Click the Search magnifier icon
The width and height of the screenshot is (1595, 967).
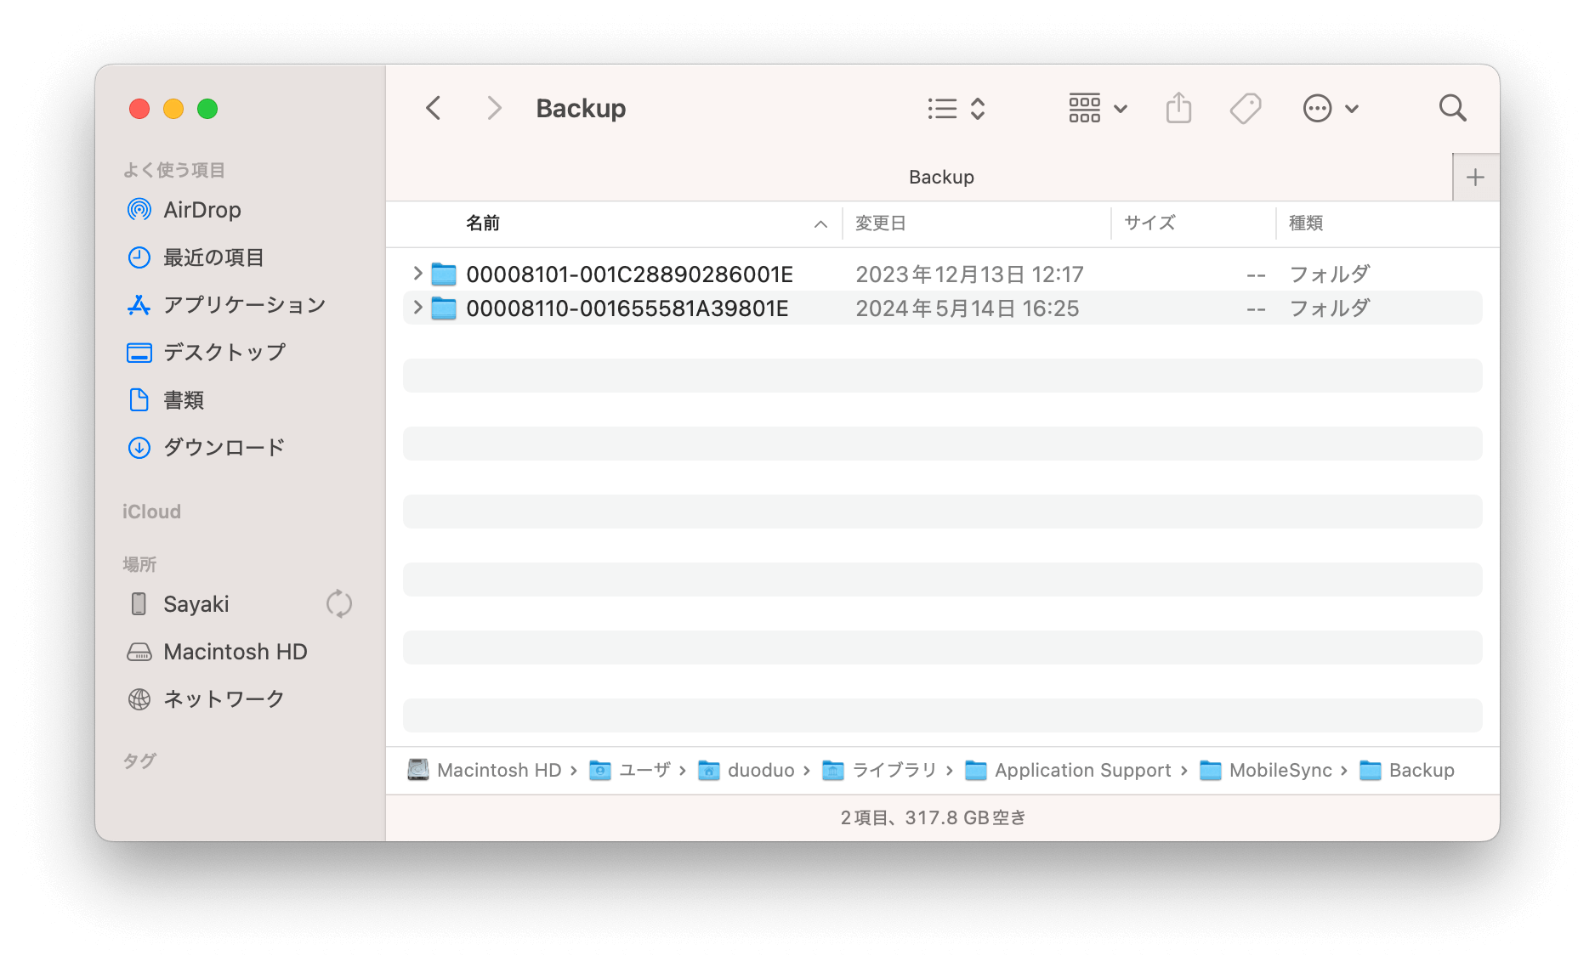pyautogui.click(x=1452, y=108)
